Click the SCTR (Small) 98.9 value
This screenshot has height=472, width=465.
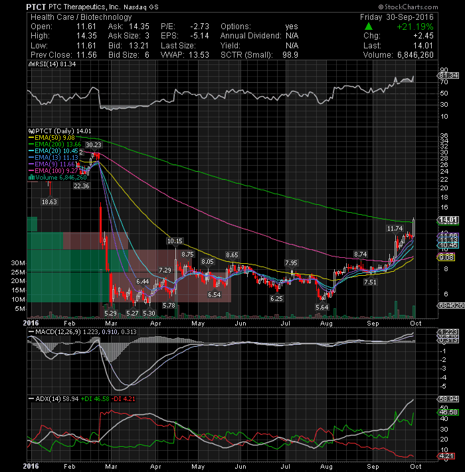[290, 55]
